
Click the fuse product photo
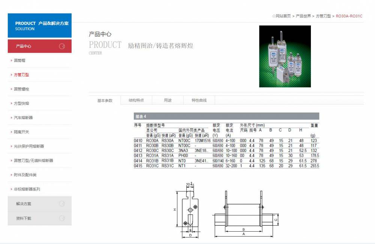(285, 56)
